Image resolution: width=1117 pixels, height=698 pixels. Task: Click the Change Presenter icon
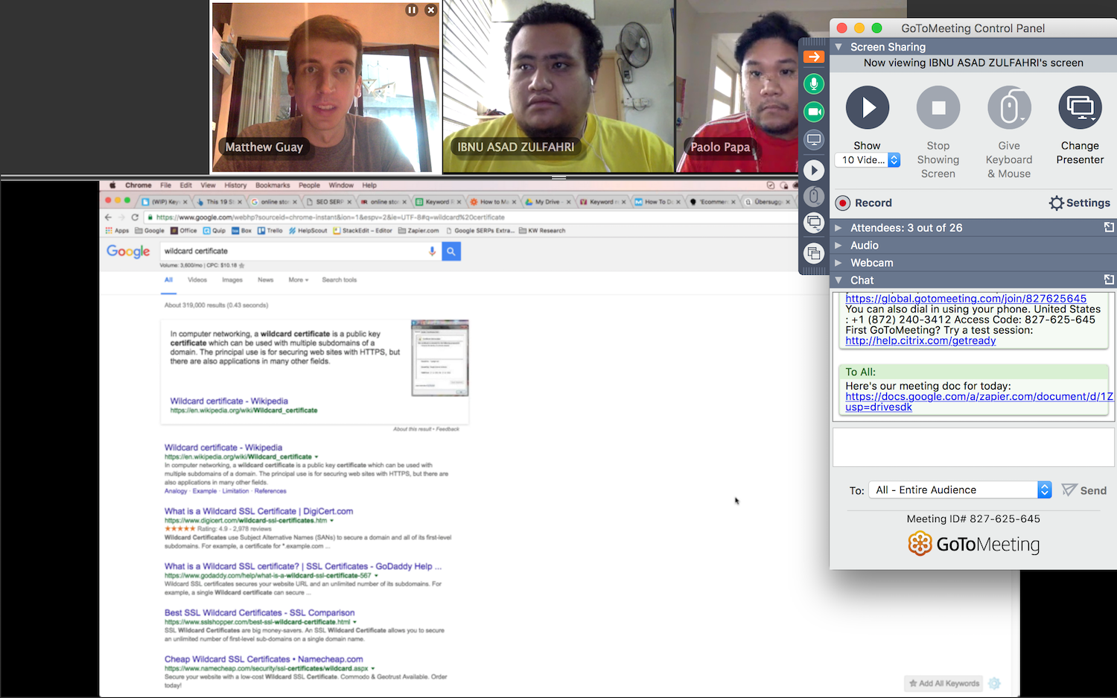tap(1080, 108)
